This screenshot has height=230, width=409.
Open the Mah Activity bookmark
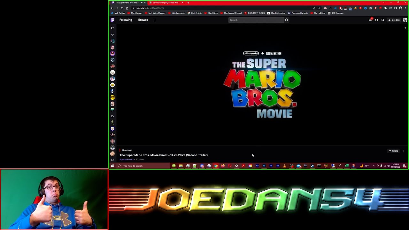tap(195, 13)
